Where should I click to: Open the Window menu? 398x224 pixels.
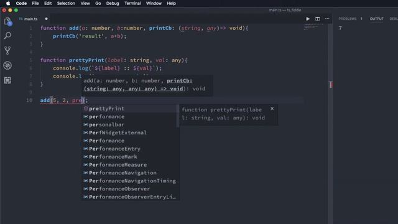[x=154, y=3]
